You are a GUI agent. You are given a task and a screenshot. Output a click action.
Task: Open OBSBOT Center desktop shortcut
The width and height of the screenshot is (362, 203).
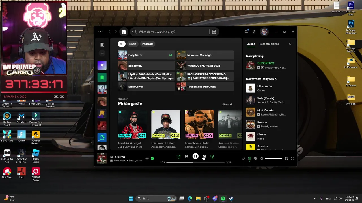(x=36, y=174)
